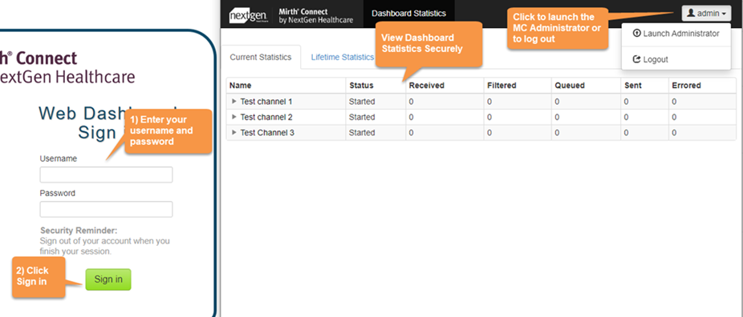
Task: Click Queued value for Test channel 2
Action: (557, 117)
